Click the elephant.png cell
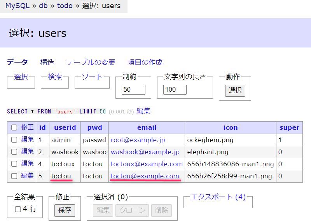 pyautogui.click(x=231, y=152)
